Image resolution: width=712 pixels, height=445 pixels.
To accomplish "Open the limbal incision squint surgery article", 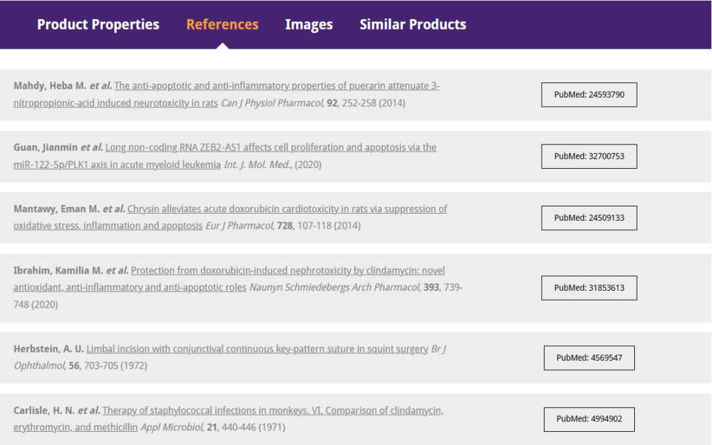I will tap(257, 349).
